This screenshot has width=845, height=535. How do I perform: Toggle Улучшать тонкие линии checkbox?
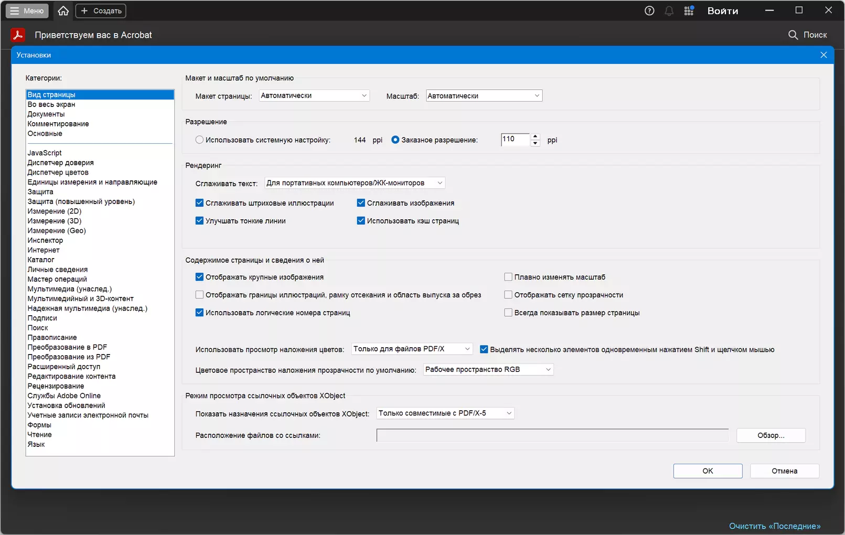199,221
